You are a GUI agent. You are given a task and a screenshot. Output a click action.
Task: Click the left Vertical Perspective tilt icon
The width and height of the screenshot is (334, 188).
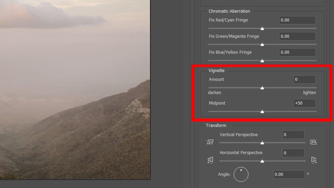210,142
